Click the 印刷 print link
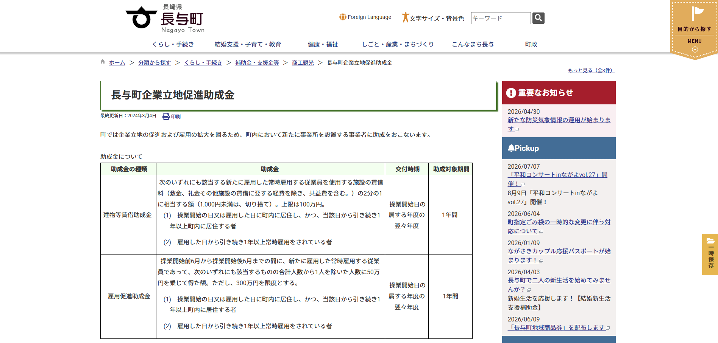 point(176,116)
